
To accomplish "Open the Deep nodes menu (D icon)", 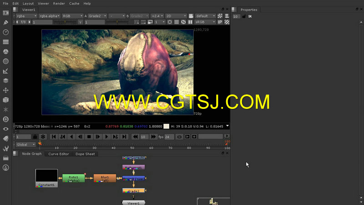I will (x=5, y=119).
